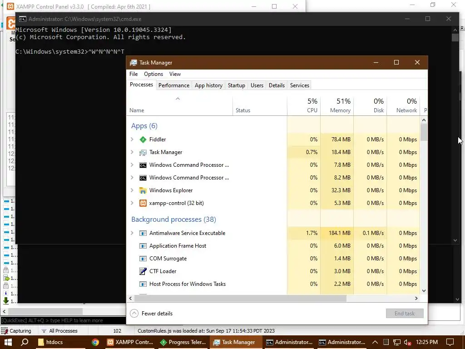465x349 pixels.
Task: Select the Background processes (38) header
Action: 173,219
